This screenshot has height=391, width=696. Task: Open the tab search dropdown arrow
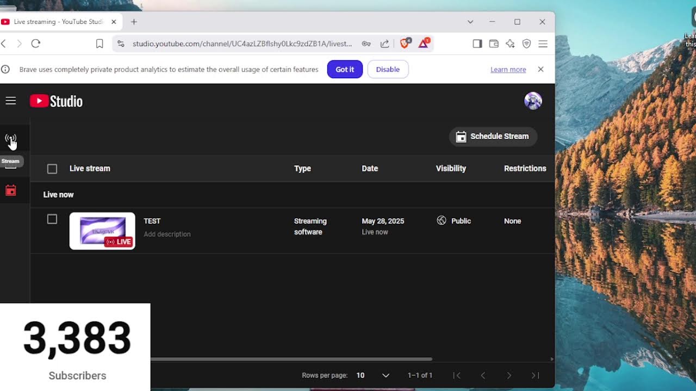470,22
